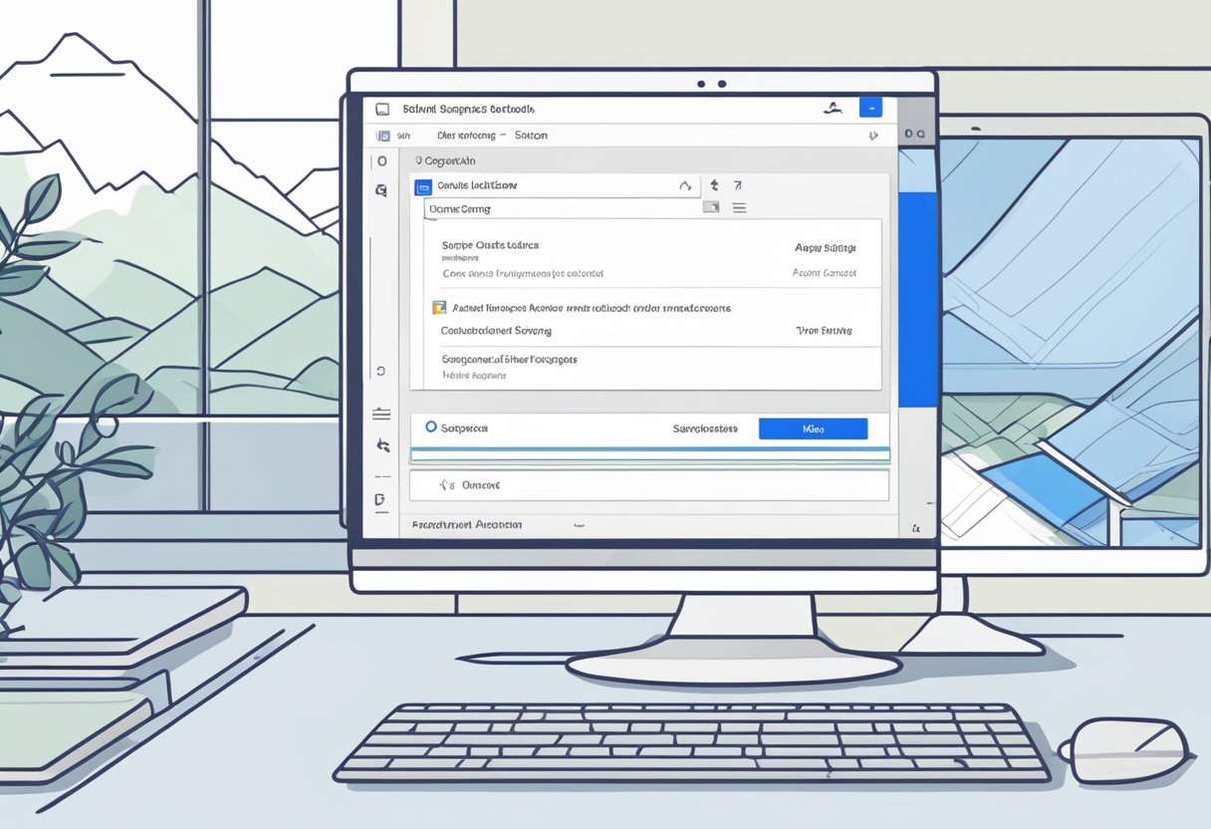Click the small arrow at right of second toolbar
Image resolution: width=1211 pixels, height=829 pixels.
tap(873, 136)
